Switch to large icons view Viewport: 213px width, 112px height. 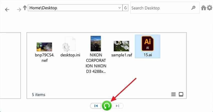pos(181,94)
